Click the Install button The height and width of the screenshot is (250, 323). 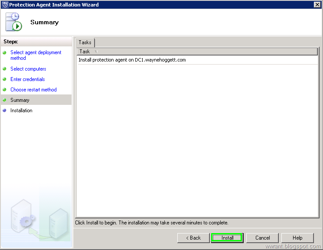click(x=227, y=238)
